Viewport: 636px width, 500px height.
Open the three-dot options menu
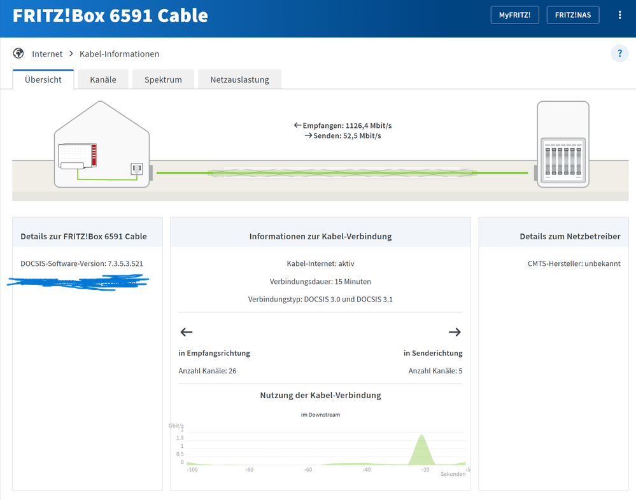tap(619, 15)
